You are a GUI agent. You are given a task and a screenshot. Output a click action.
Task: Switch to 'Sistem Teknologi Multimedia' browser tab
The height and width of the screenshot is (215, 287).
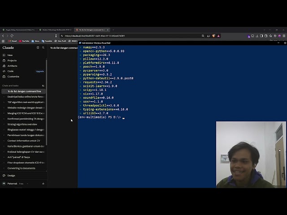pyautogui.click(x=56, y=30)
